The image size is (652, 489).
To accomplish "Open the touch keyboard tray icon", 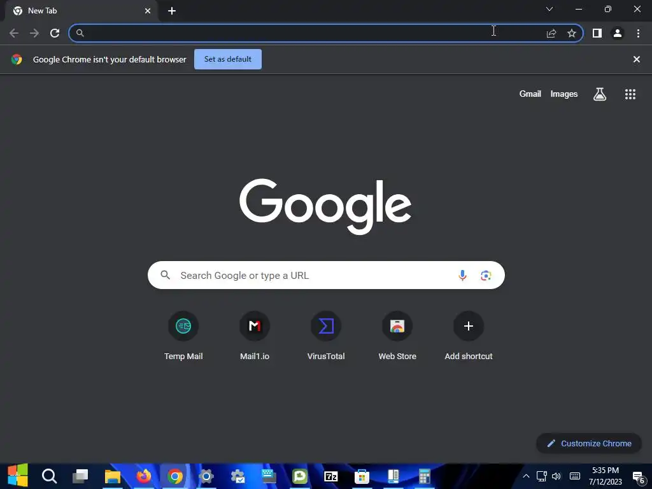I will [575, 476].
